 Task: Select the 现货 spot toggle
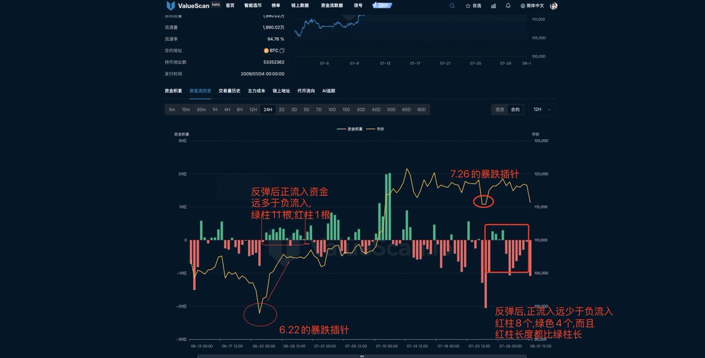[x=499, y=109]
